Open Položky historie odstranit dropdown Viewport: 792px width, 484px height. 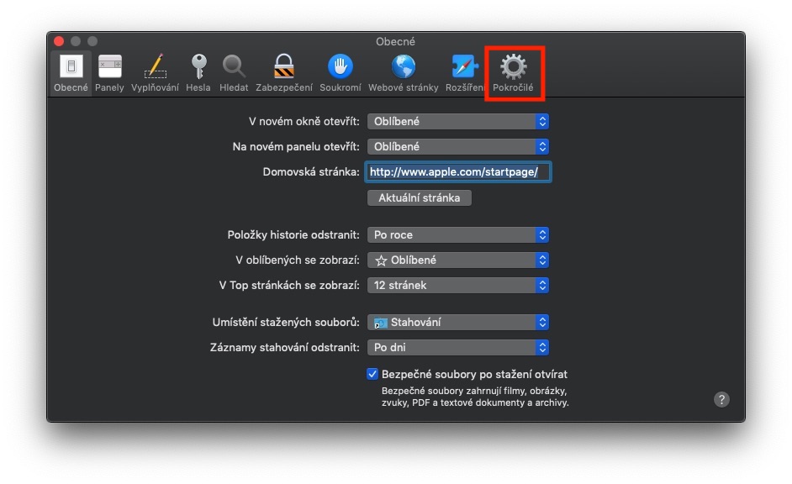pos(458,234)
